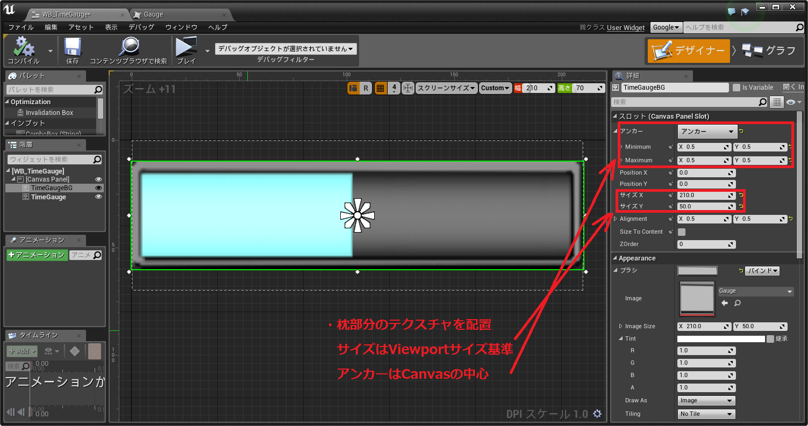This screenshot has height=426, width=808.
Task: Step back one frame in timeline
Action: pos(21,412)
